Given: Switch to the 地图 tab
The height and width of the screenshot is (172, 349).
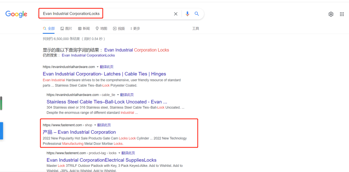Looking at the screenshot, I should point(101,28).
